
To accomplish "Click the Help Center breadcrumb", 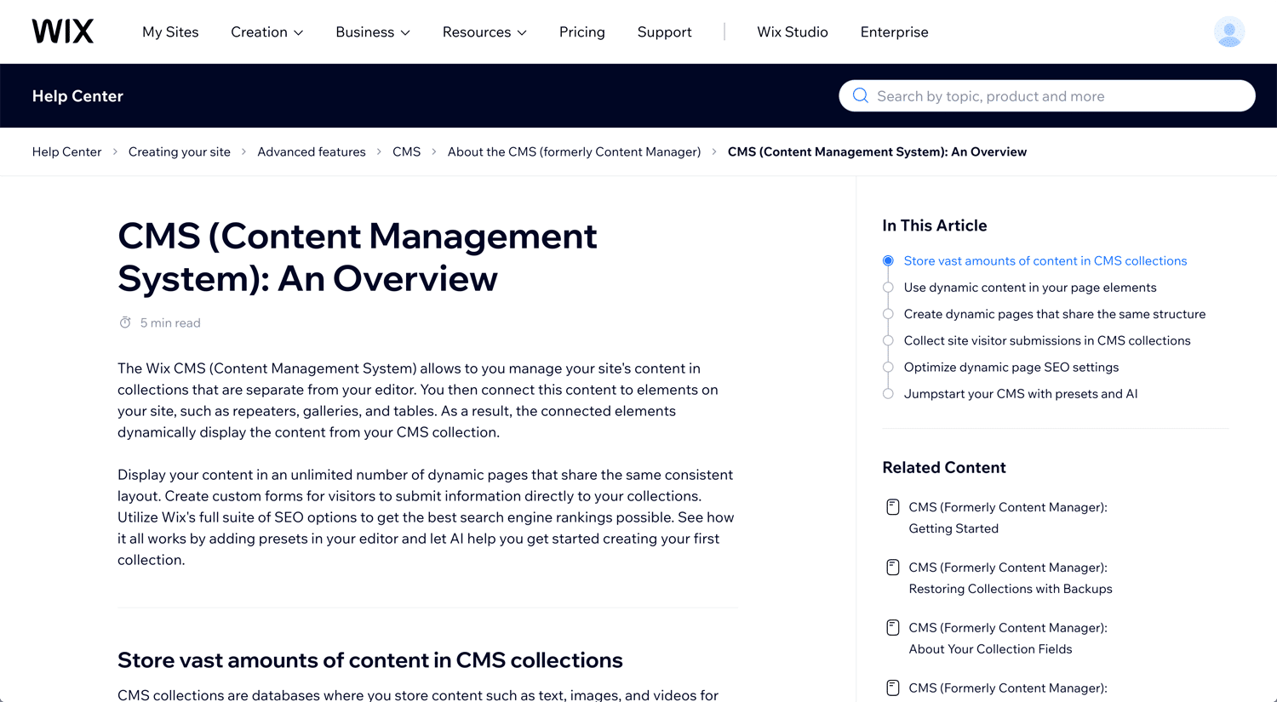I will (66, 151).
